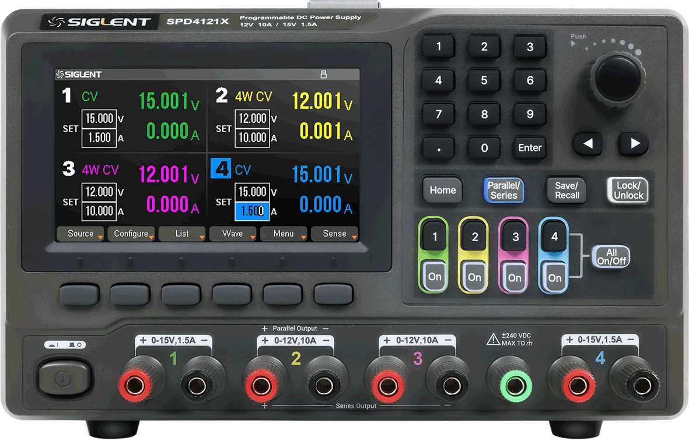Open the Menu softkey on screen
This screenshot has width=689, height=441.
(284, 234)
